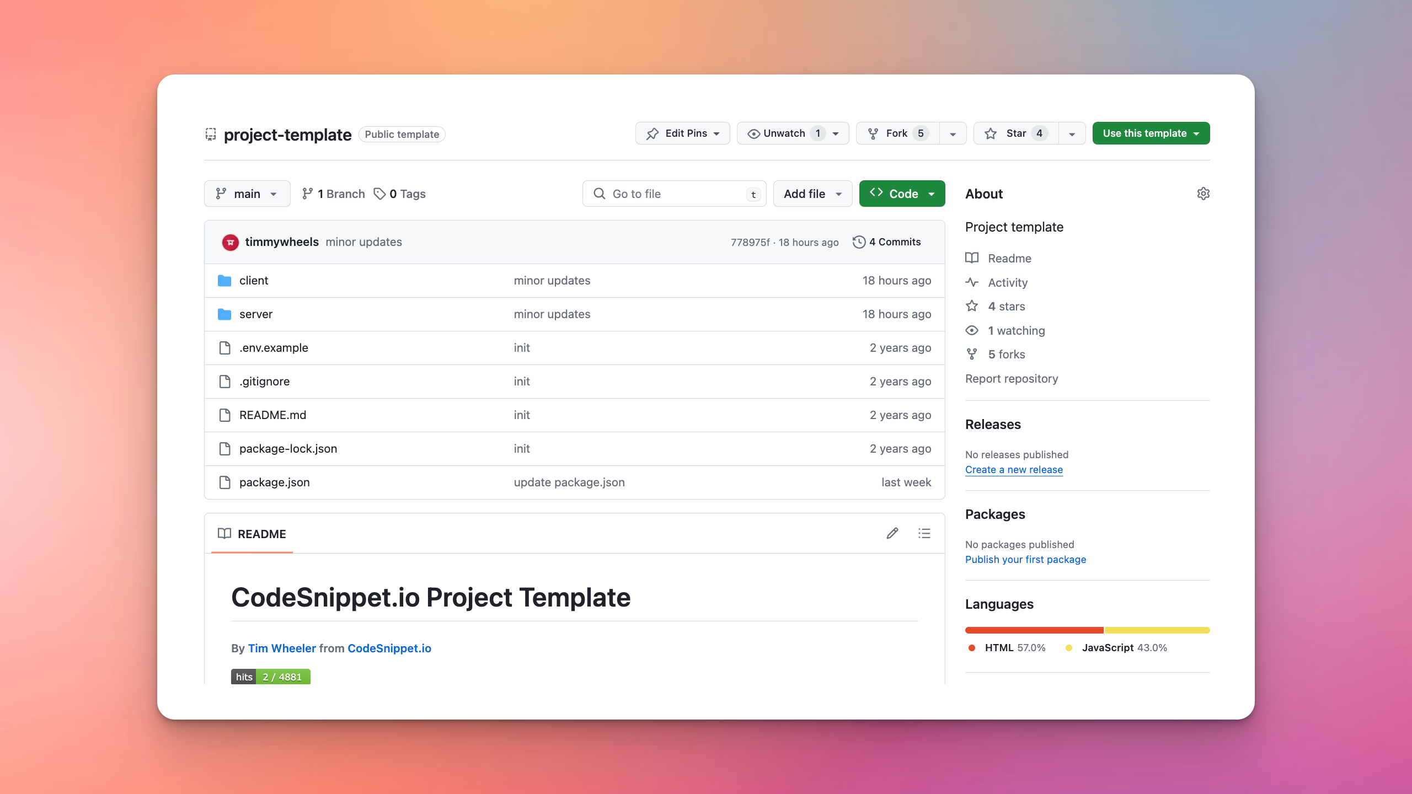Click the .gitignore file icon

point(224,381)
